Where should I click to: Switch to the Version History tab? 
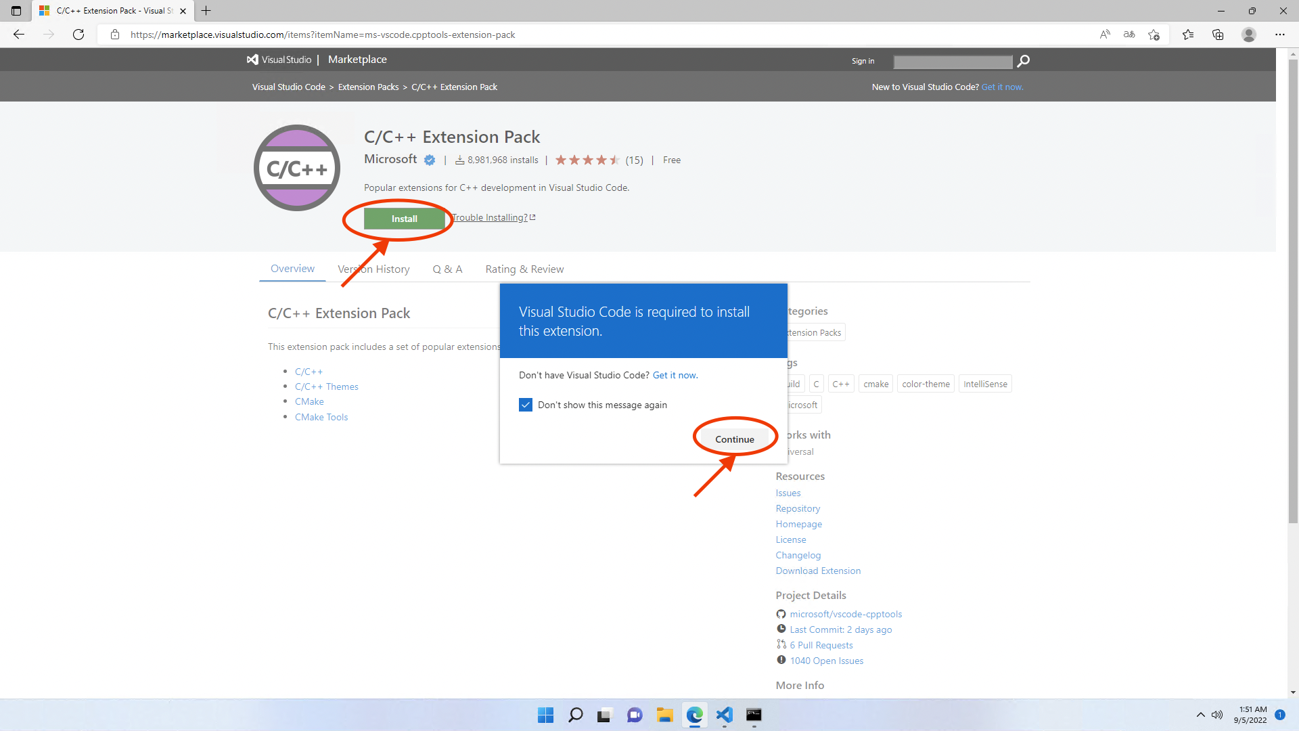373,268
